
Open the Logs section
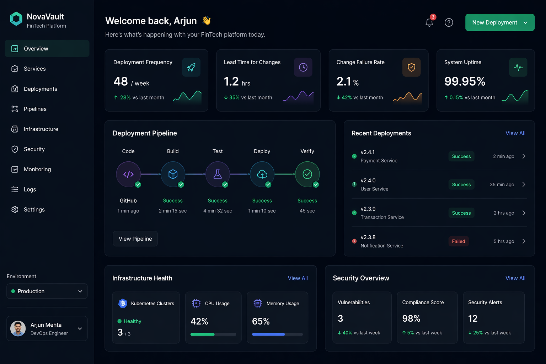pos(30,189)
